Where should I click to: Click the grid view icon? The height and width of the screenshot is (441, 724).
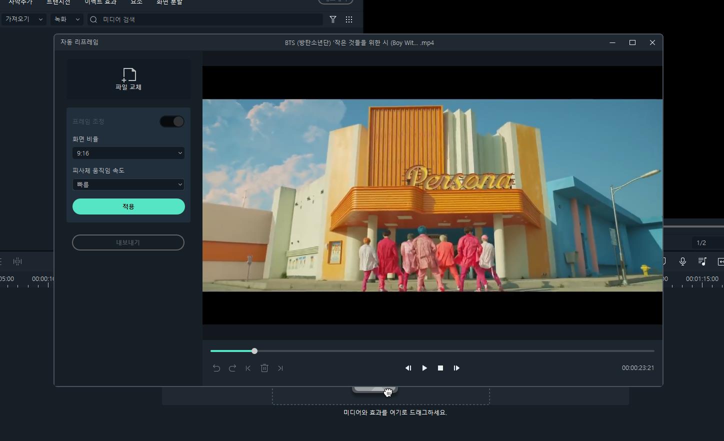[x=349, y=19]
